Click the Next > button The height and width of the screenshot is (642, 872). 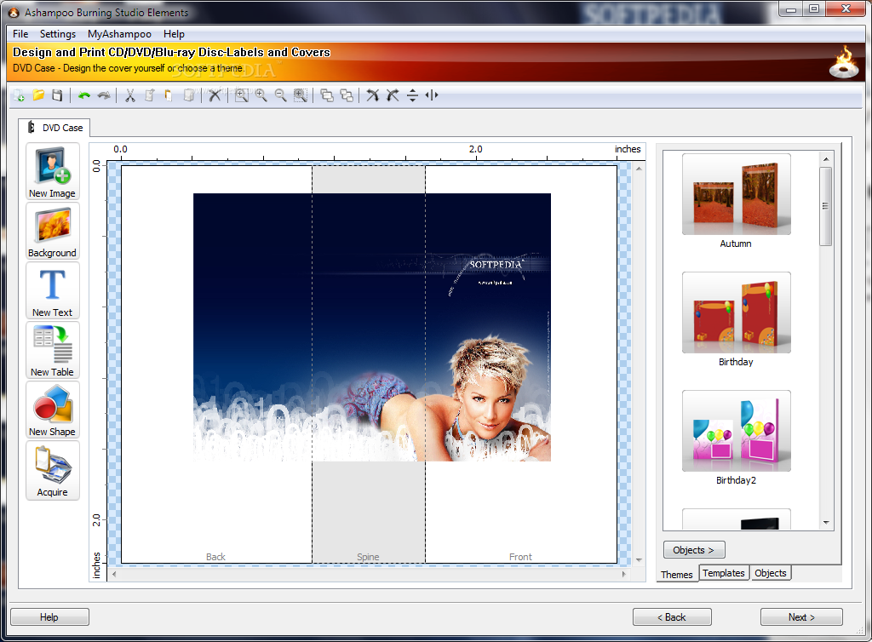(801, 617)
